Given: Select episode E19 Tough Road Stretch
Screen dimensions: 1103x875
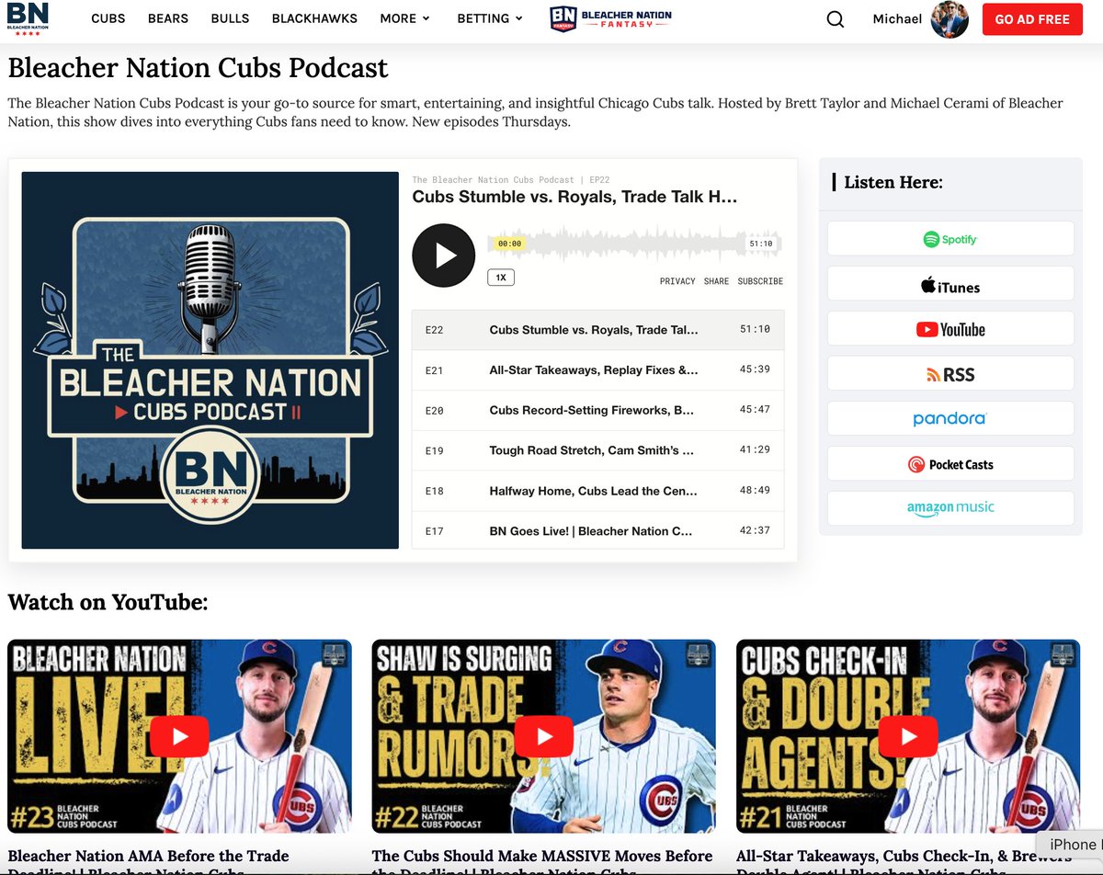Looking at the screenshot, I should (x=597, y=450).
